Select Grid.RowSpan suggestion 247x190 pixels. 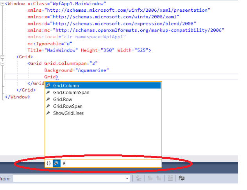pos(103,106)
